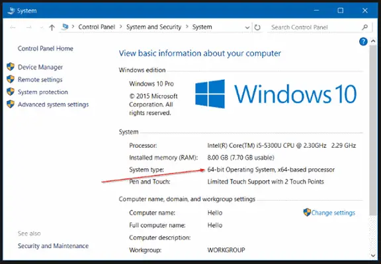Click the refresh icon in address bar
This screenshot has width=381, height=264.
[257, 28]
